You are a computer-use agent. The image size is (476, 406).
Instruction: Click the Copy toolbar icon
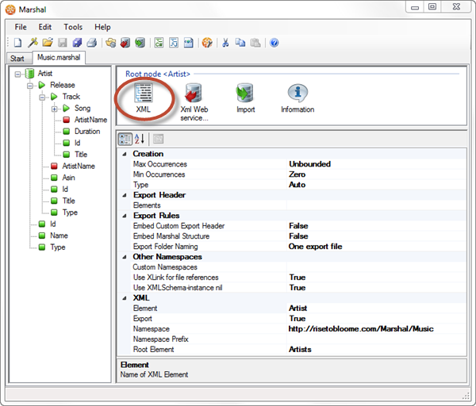click(240, 43)
